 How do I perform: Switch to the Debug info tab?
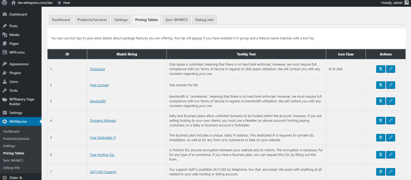coord(204,20)
